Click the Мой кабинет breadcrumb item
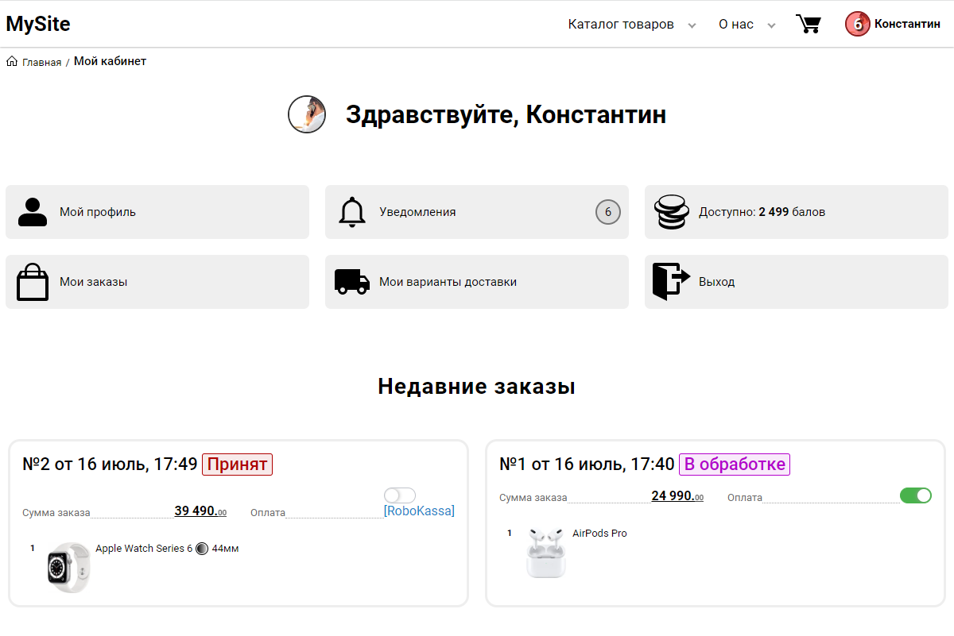 (x=108, y=60)
